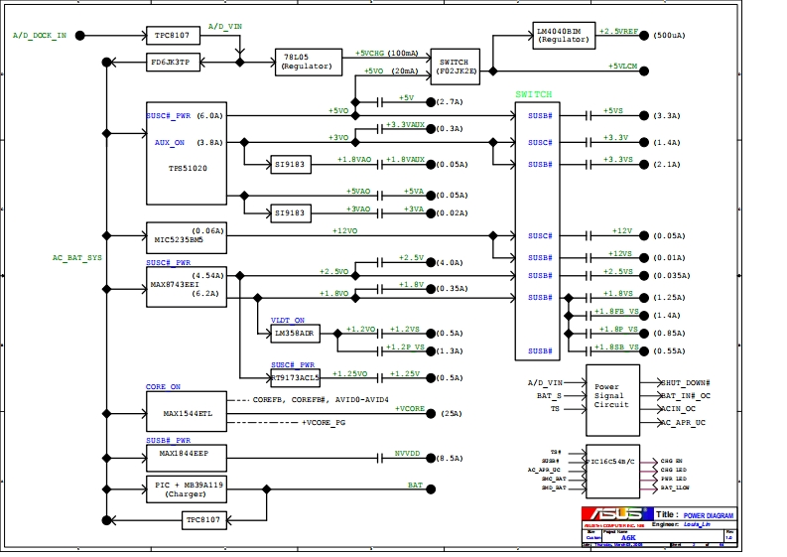This screenshot has width=787, height=557.
Task: Click the green SWITCH heading label
Action: coord(533,94)
